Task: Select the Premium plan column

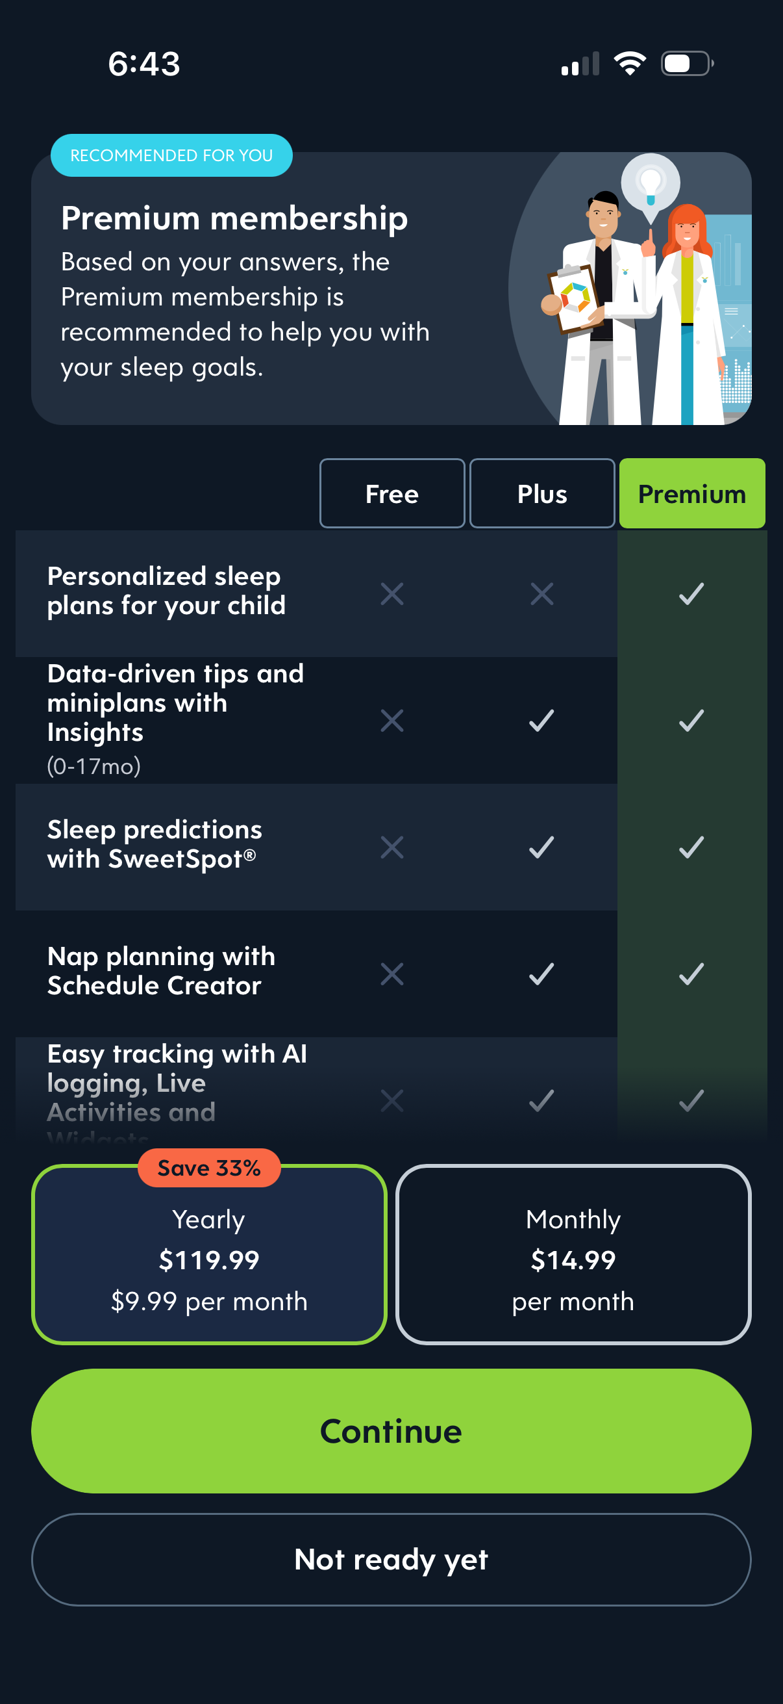Action: coord(691,493)
